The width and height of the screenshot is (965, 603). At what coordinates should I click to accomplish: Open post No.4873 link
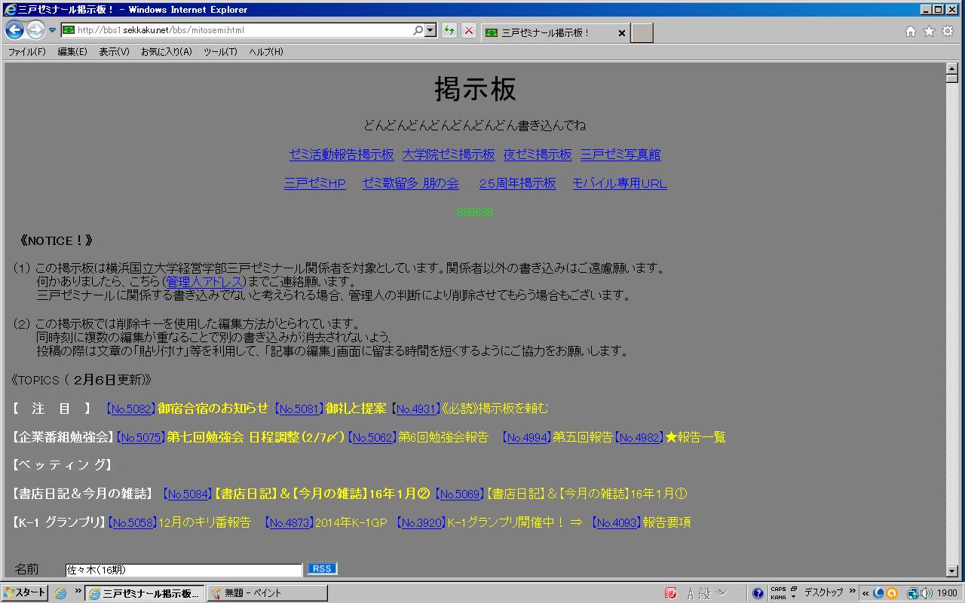click(289, 523)
